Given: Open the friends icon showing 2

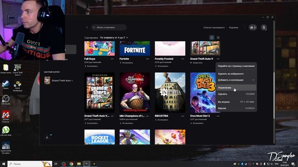Looking at the screenshot, I should click(253, 27).
